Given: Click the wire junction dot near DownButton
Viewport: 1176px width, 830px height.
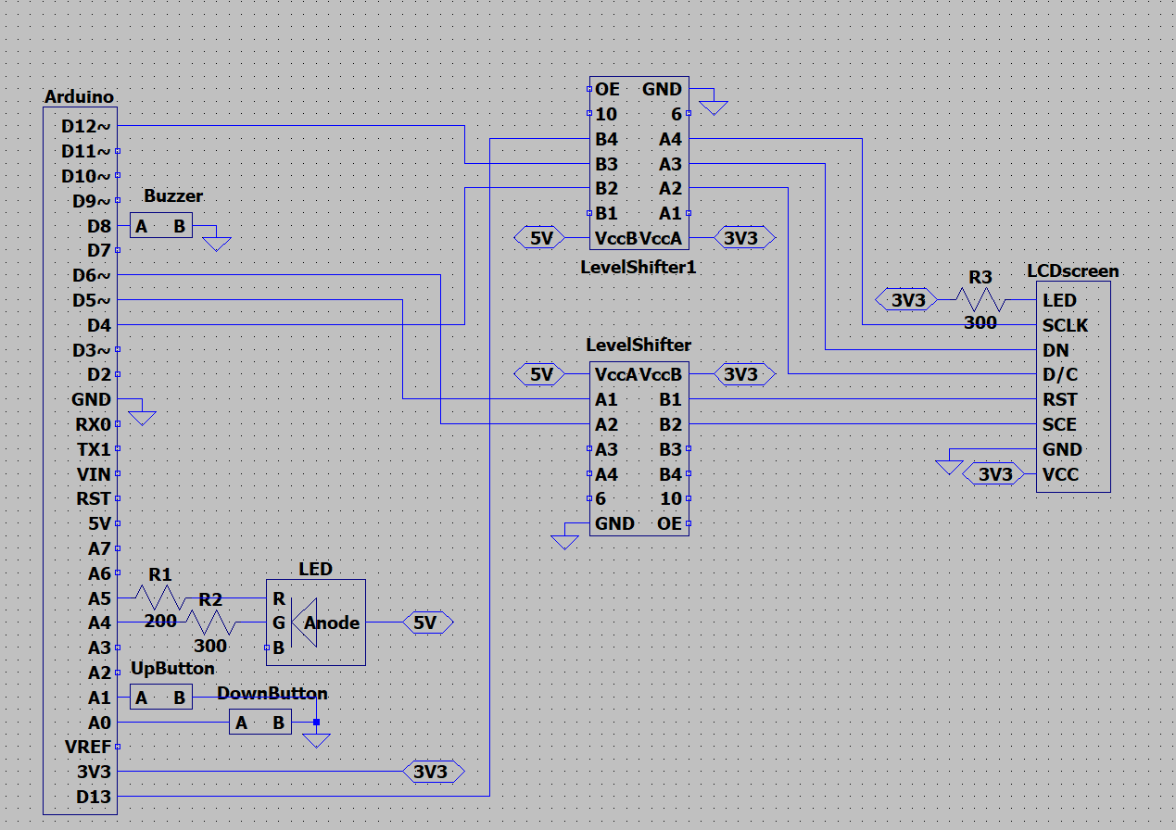Looking at the screenshot, I should pos(316,722).
